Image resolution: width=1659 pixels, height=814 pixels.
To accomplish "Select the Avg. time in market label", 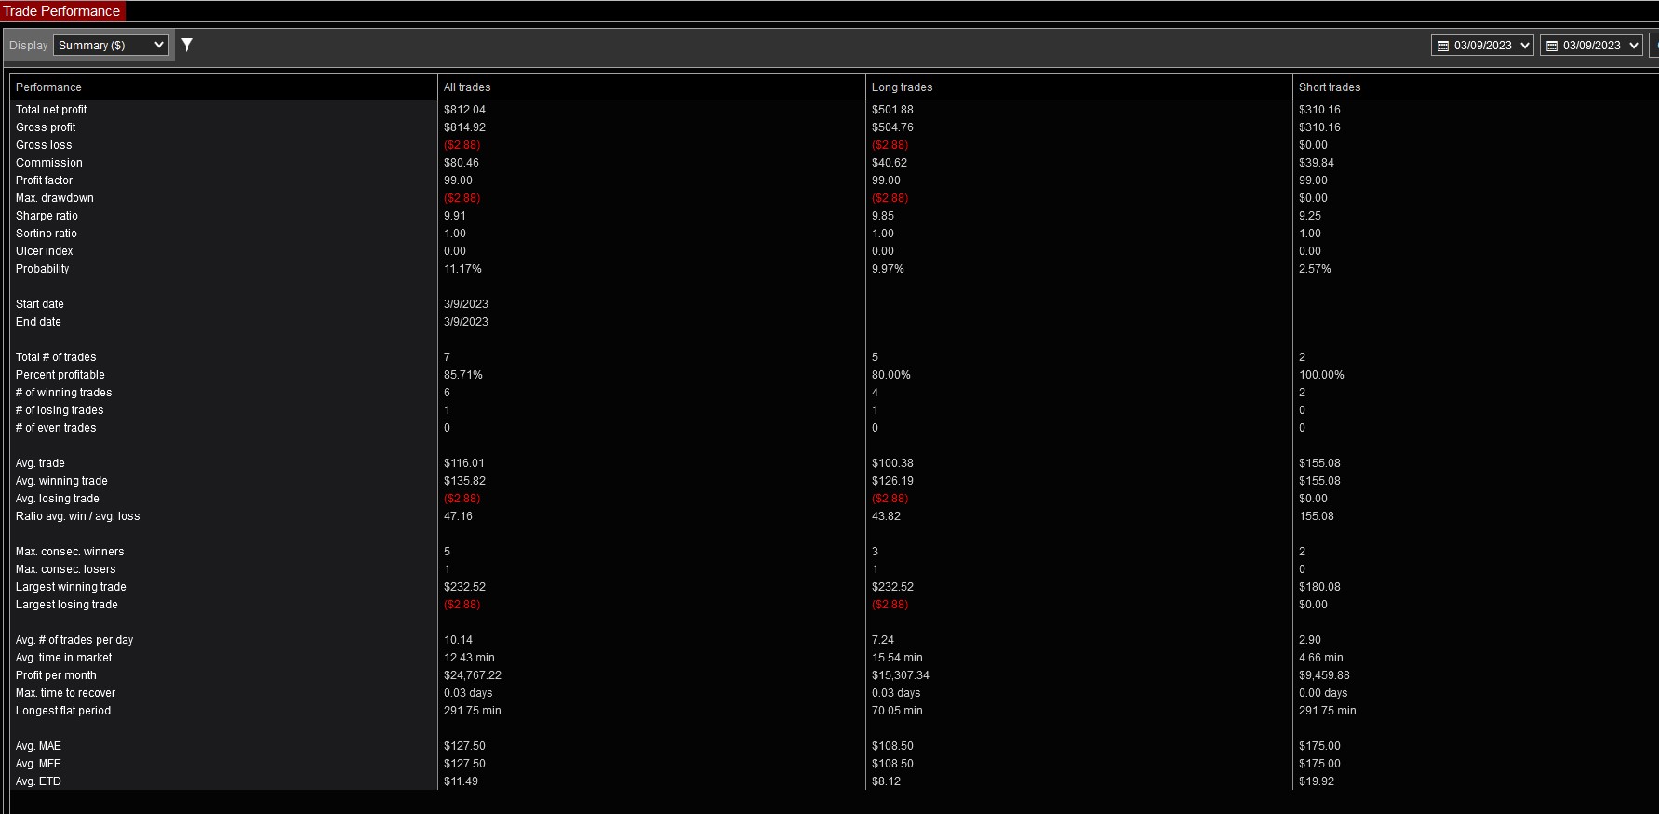I will click(x=64, y=658).
